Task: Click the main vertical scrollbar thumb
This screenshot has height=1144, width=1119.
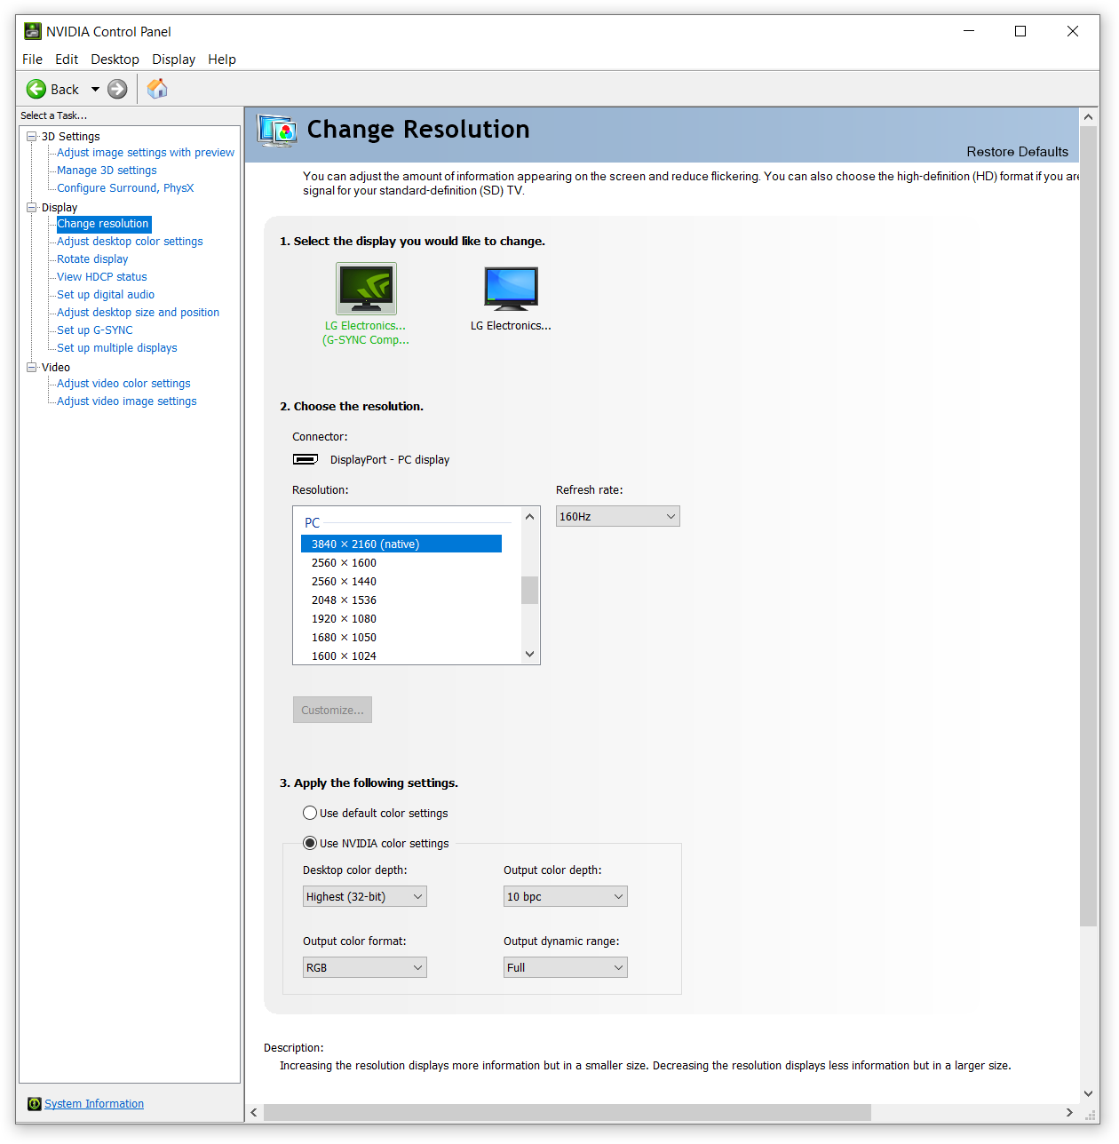Action: click(x=1089, y=526)
